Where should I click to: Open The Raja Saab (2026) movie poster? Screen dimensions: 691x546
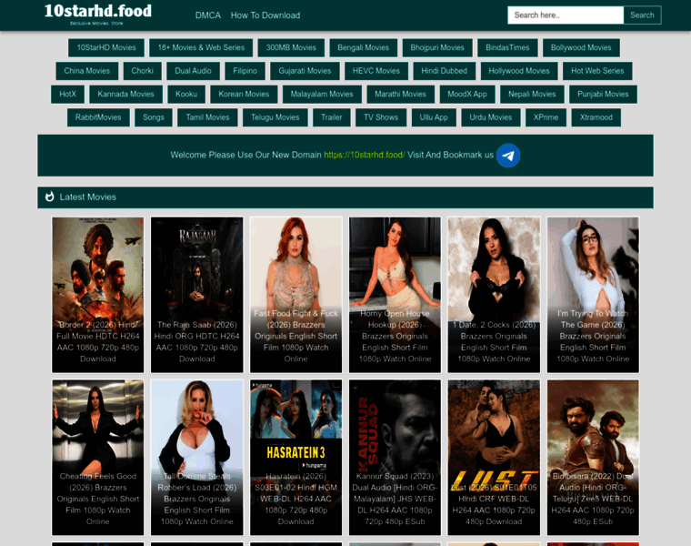pyautogui.click(x=196, y=295)
